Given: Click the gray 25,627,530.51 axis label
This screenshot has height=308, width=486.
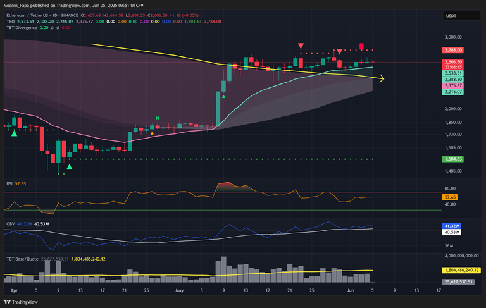Looking at the screenshot, I should point(458,281).
